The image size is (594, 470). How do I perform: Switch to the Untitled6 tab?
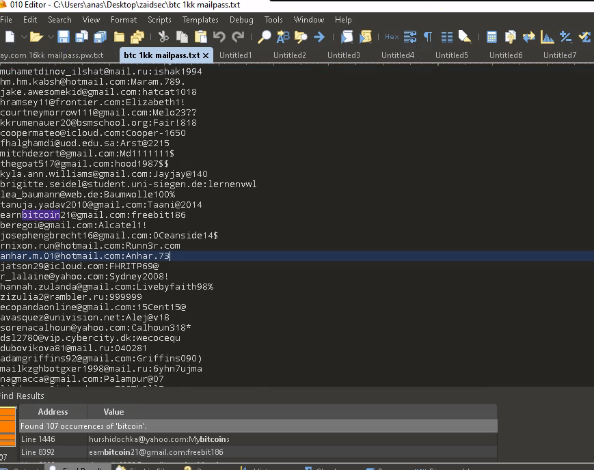point(506,55)
